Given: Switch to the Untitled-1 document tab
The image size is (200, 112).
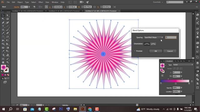Looking at the screenshot, I should pyautogui.click(x=27, y=11).
